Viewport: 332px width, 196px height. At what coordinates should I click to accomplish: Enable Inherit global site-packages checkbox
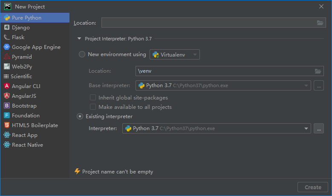pyautogui.click(x=93, y=98)
